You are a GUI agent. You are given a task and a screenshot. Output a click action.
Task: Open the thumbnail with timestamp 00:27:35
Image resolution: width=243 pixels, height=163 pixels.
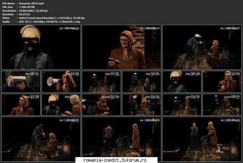click(101, 82)
